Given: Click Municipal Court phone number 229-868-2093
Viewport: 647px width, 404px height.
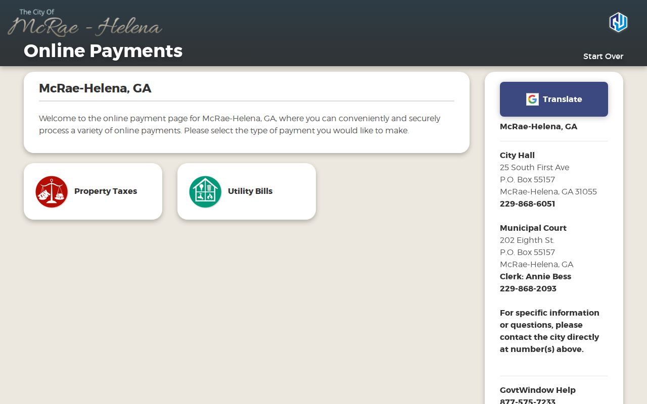Looking at the screenshot, I should [528, 288].
